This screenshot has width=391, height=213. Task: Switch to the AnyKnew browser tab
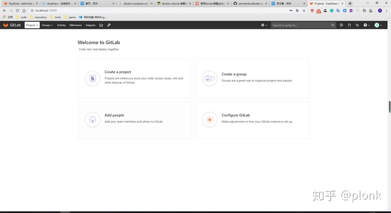pyautogui.click(x=59, y=3)
